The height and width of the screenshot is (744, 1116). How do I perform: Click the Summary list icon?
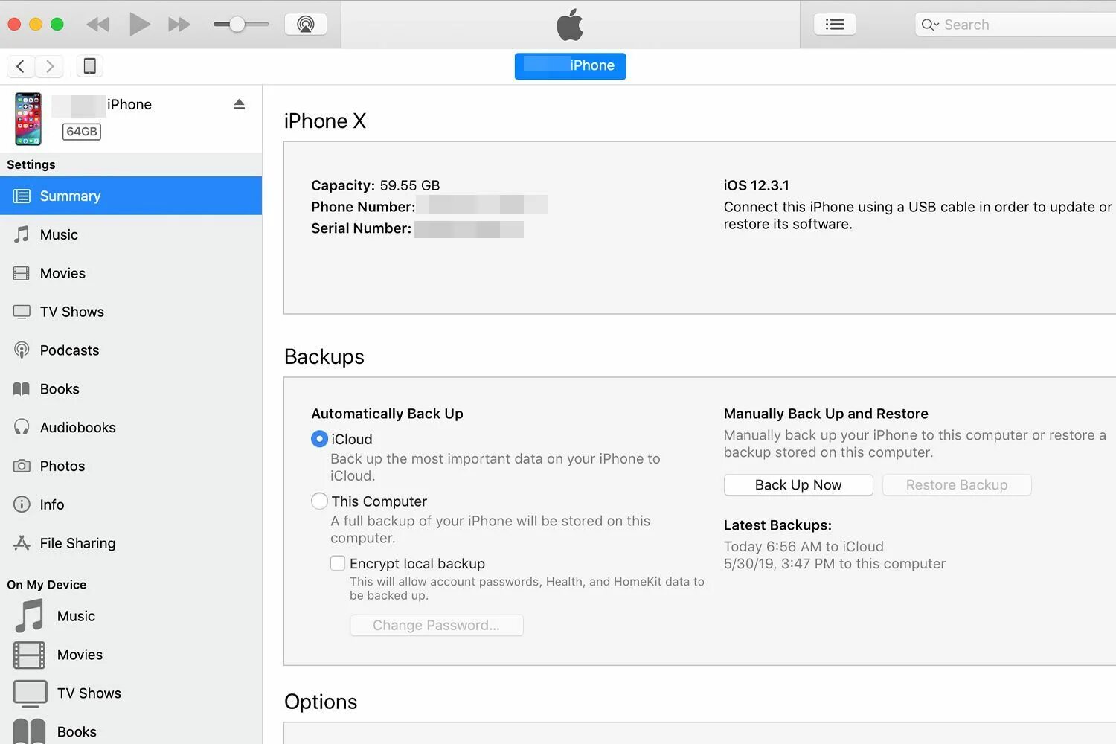tap(22, 196)
